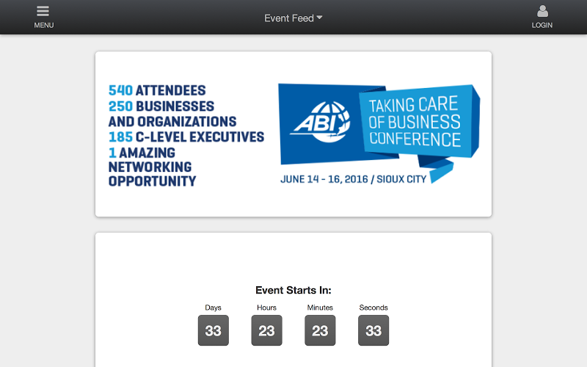This screenshot has height=367, width=587.
Task: Click the Minutes countdown tile
Action: click(x=320, y=330)
